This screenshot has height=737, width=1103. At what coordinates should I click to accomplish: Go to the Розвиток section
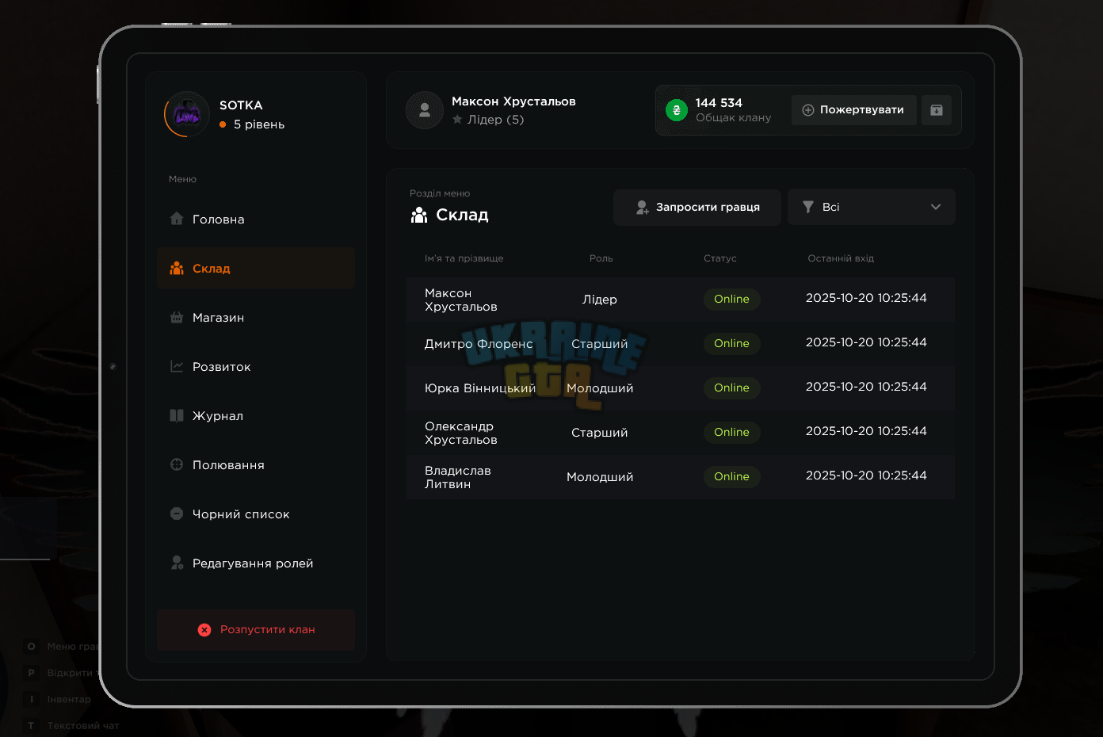click(x=256, y=366)
